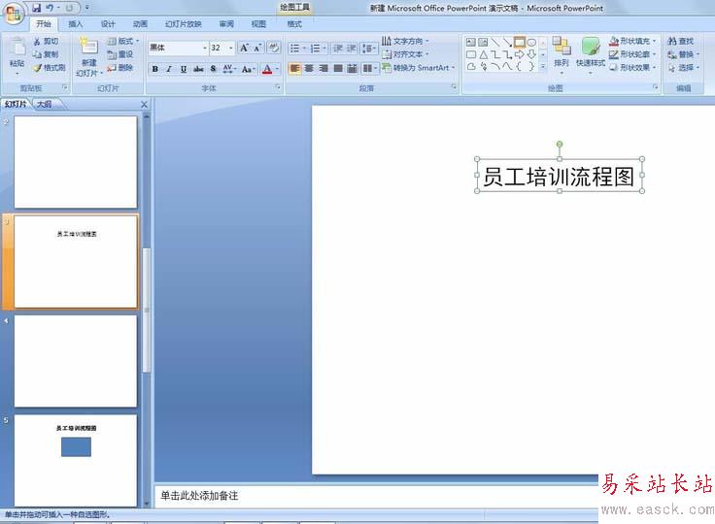Open the 替换 replace menu
The height and width of the screenshot is (524, 715).
(684, 54)
